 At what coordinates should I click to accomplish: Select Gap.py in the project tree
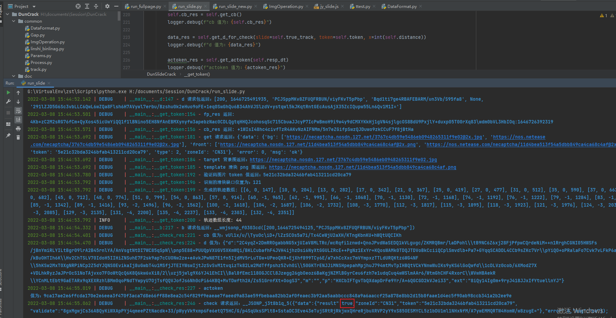[x=35, y=35]
